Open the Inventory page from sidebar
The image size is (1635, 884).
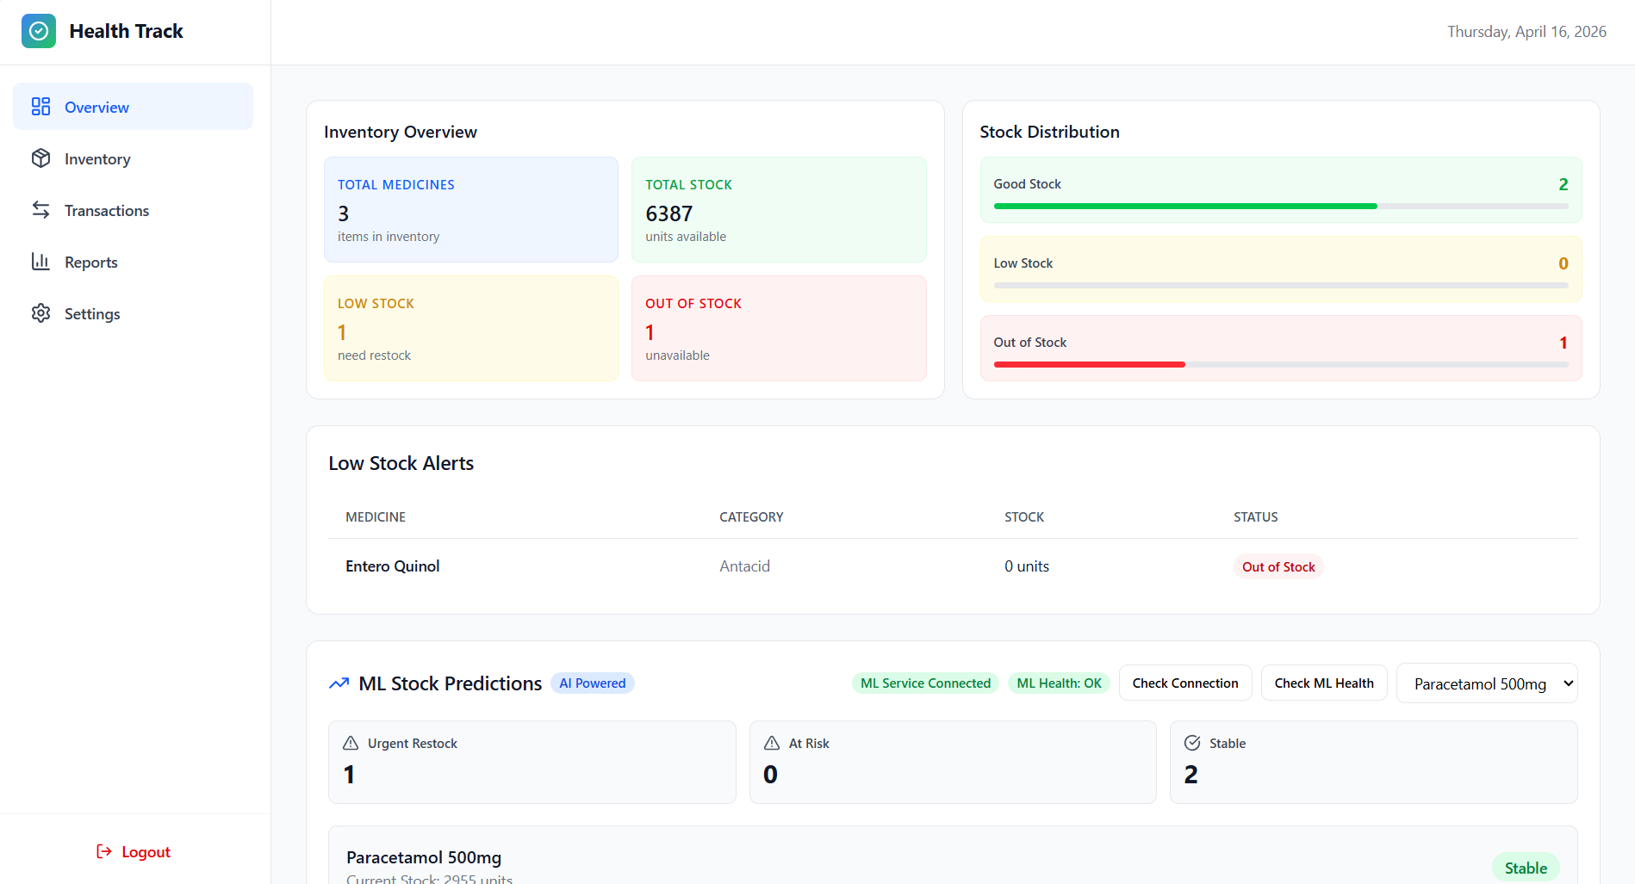(97, 159)
